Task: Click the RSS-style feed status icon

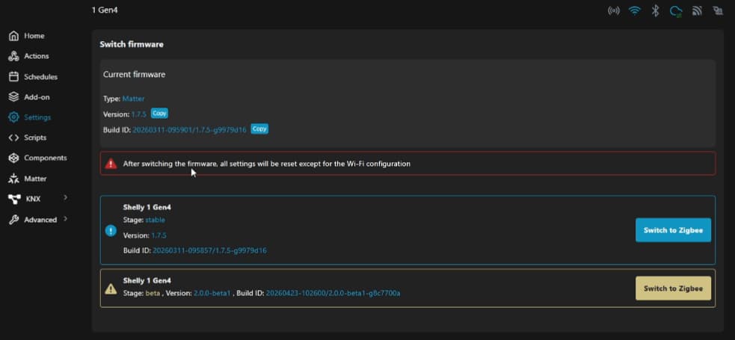Action: [x=697, y=10]
